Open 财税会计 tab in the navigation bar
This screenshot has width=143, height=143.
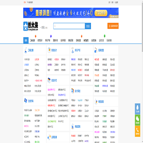40,41
